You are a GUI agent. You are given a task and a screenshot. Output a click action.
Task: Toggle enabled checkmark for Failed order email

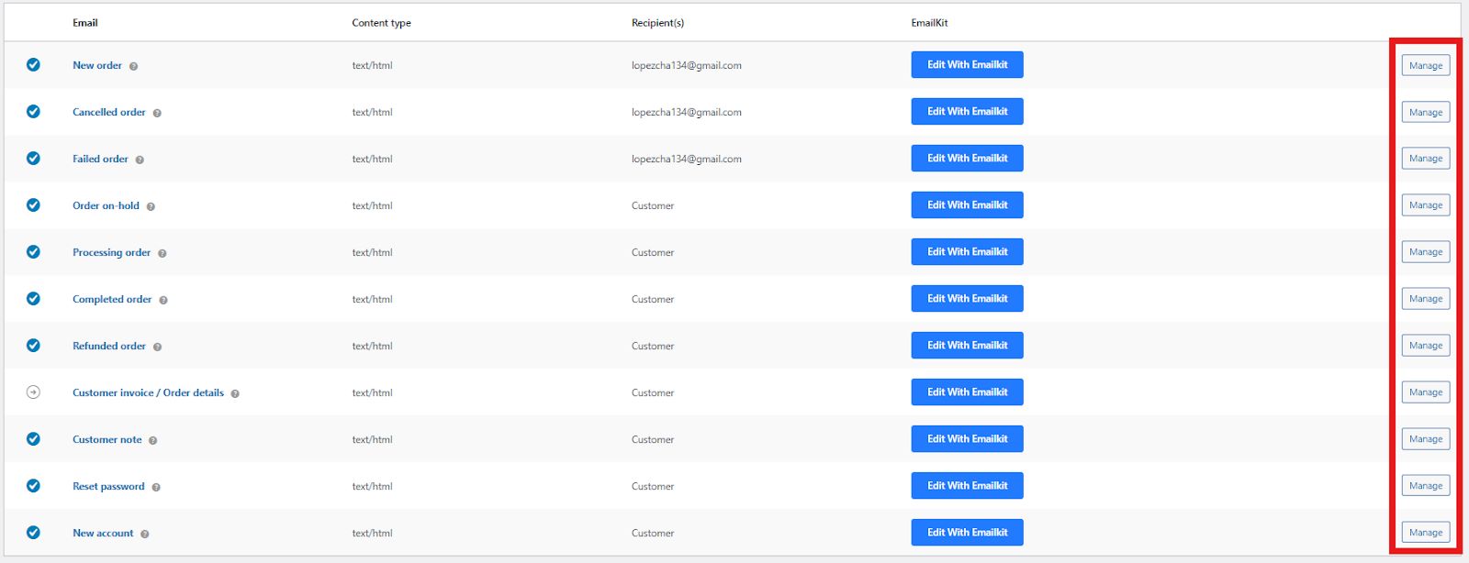(33, 159)
